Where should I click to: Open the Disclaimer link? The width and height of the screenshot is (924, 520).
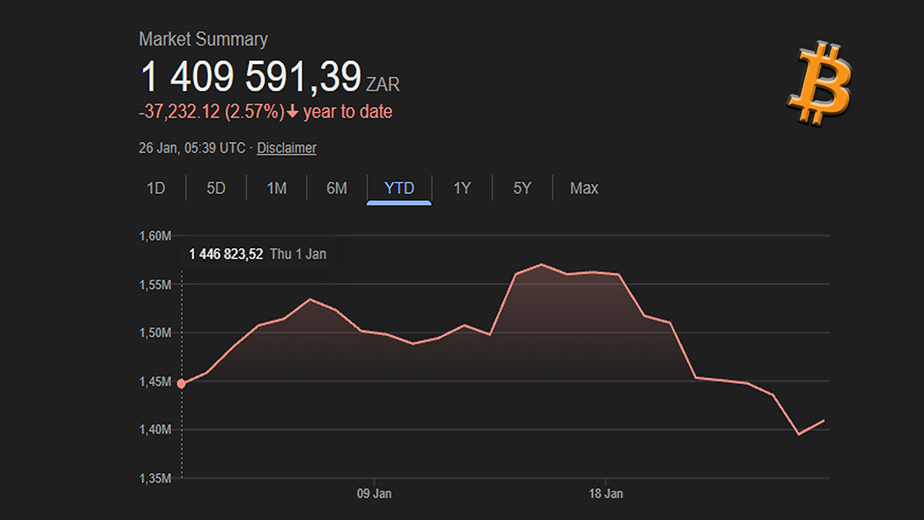[x=286, y=148]
